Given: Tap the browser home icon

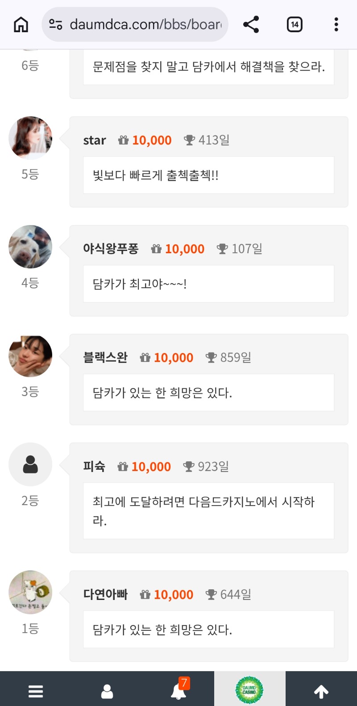Looking at the screenshot, I should pos(21,25).
